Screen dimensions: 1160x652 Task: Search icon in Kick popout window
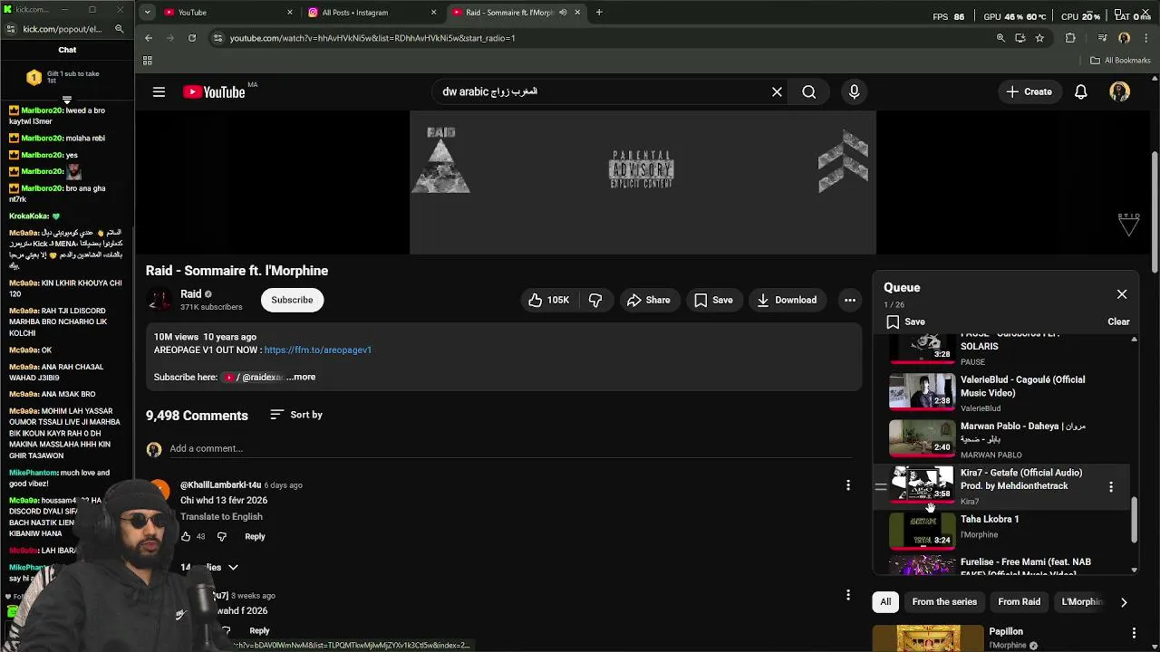click(x=119, y=29)
